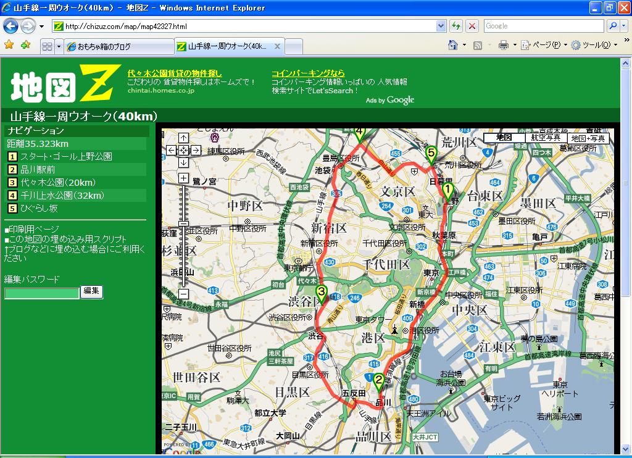Pan the map right with arrow
The width and height of the screenshot is (632, 458).
coord(196,151)
